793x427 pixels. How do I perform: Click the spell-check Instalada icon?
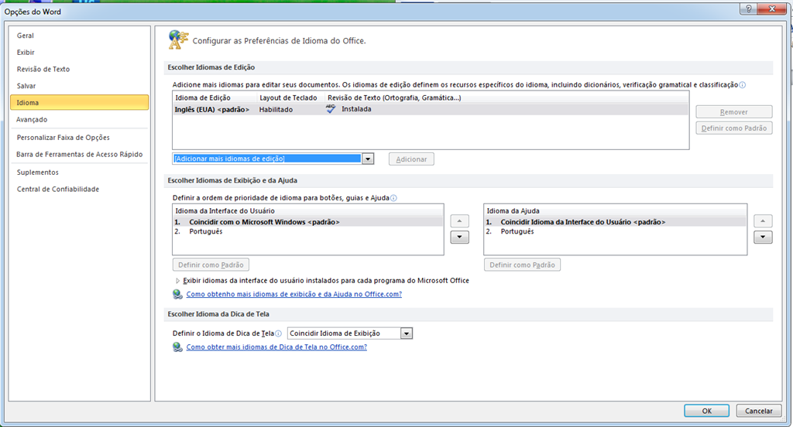331,108
